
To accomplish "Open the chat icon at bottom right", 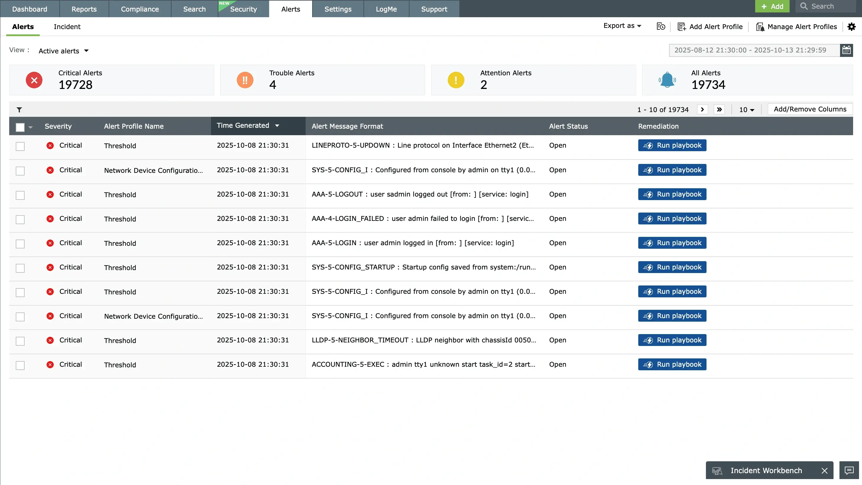I will tap(849, 470).
